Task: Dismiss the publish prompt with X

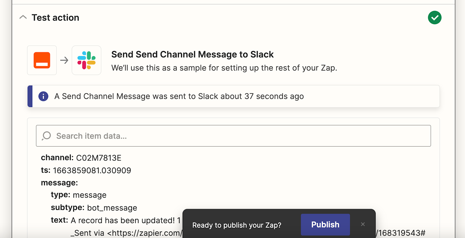Action: (363, 224)
